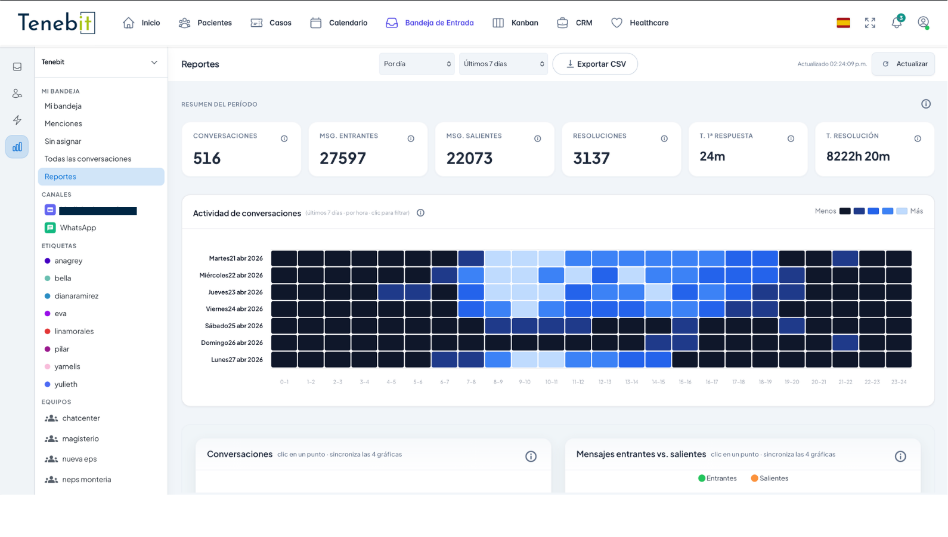Show info for the Conversaciones metric card
This screenshot has width=948, height=537.
point(284,138)
